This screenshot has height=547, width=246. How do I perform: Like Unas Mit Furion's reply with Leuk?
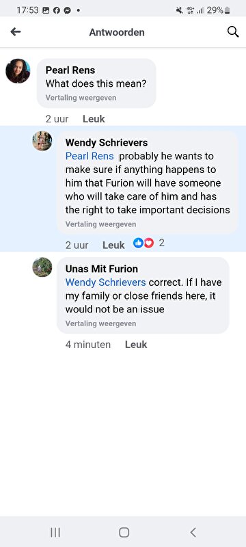click(136, 345)
